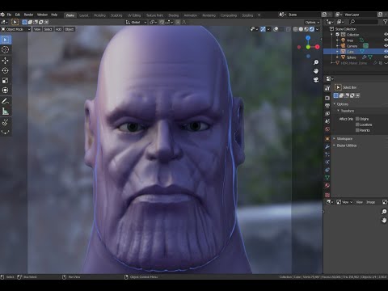Viewport: 388px width, 291px height.
Task: Open the overlays dropdown arrow
Action: tap(281, 29)
